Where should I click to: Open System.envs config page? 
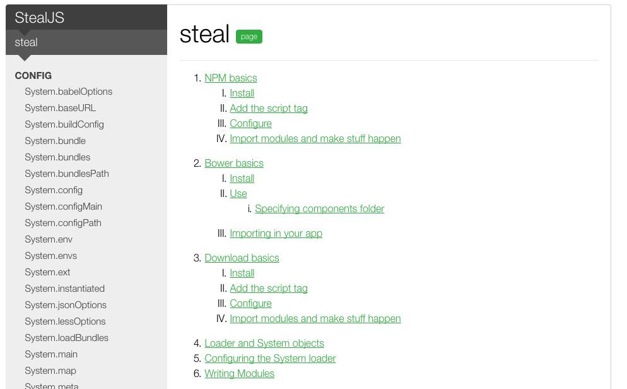50,256
